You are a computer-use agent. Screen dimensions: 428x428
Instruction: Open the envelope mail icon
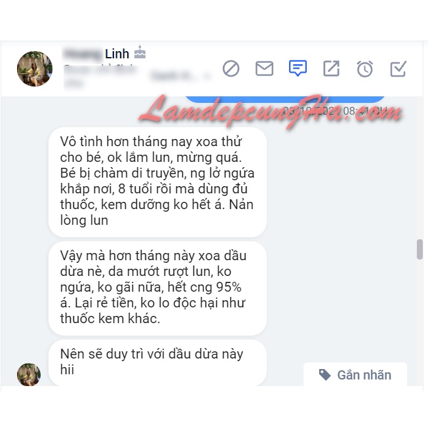[x=264, y=69]
